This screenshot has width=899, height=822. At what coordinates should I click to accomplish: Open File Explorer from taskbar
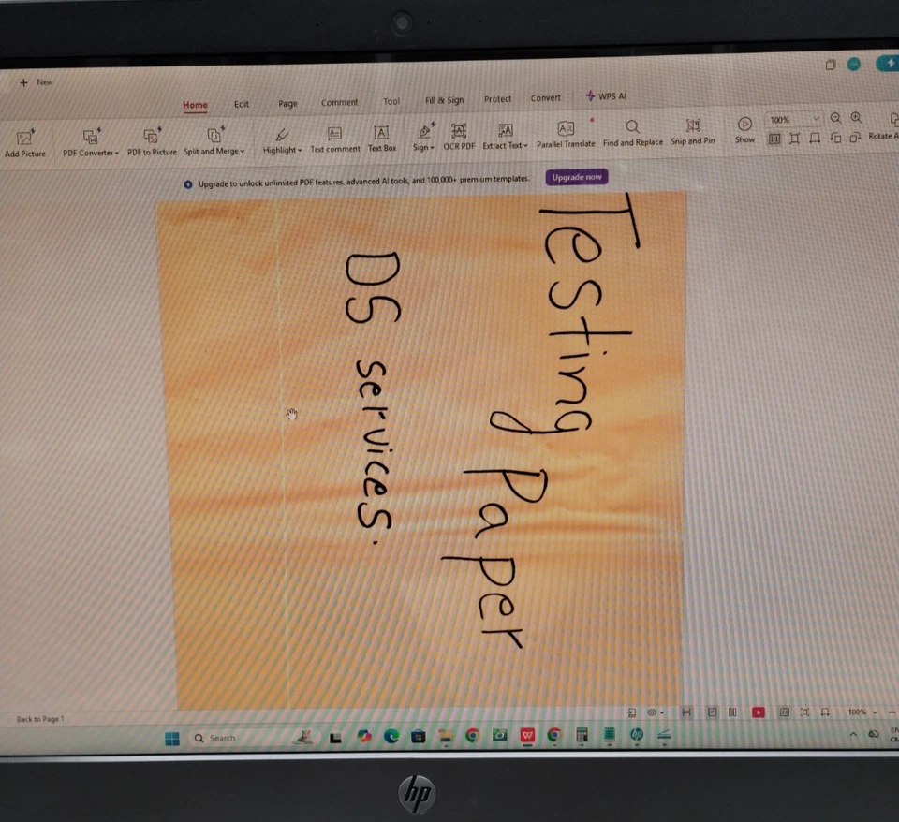pyautogui.click(x=445, y=736)
